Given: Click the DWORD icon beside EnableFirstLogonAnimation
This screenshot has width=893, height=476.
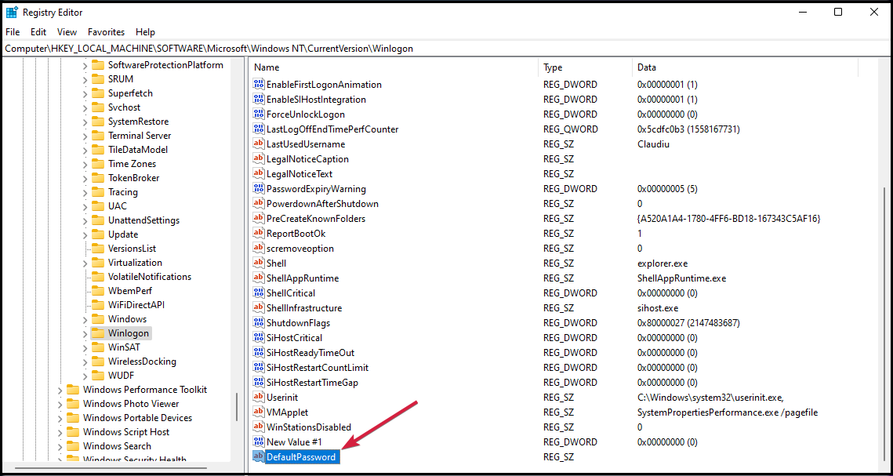Looking at the screenshot, I should pyautogui.click(x=259, y=84).
